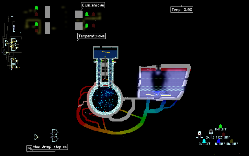249x156 pixels.
Task: Toggle the green LED OFF contact
Action: point(224,129)
